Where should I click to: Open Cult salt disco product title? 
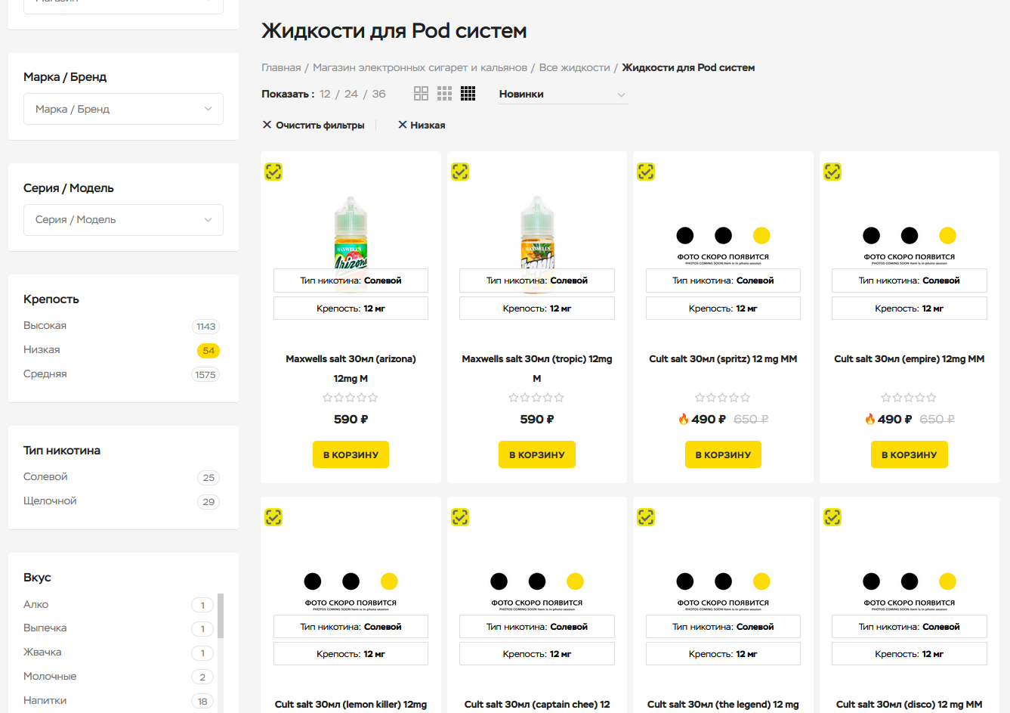tap(910, 705)
